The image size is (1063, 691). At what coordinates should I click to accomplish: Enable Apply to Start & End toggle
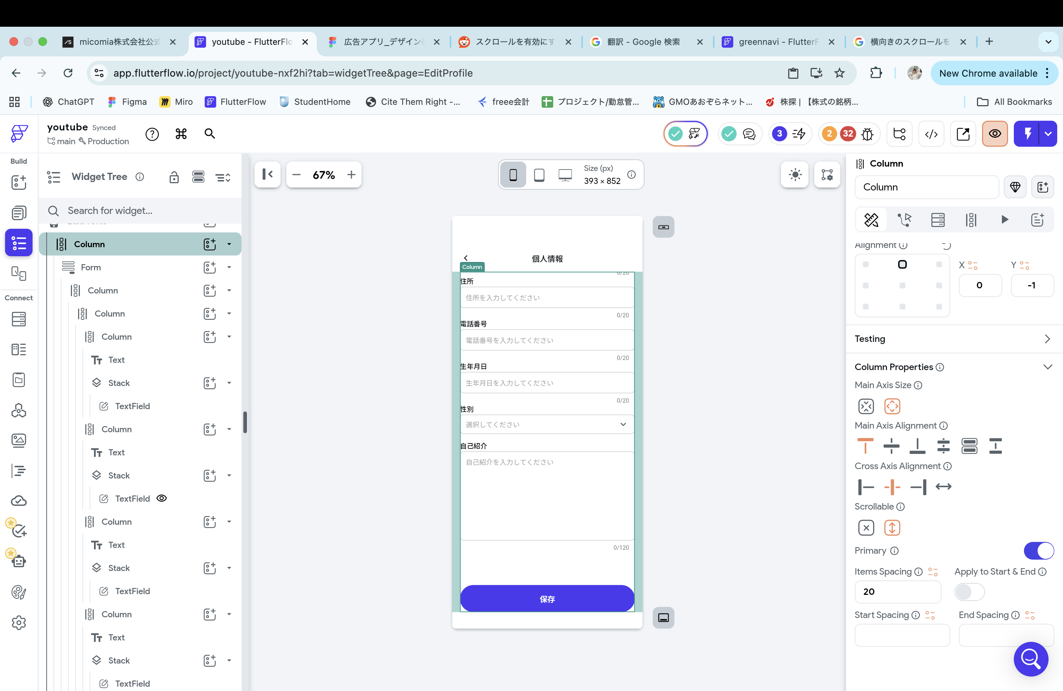coord(969,592)
